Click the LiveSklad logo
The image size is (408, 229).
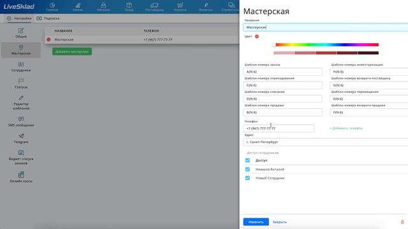(x=18, y=6)
